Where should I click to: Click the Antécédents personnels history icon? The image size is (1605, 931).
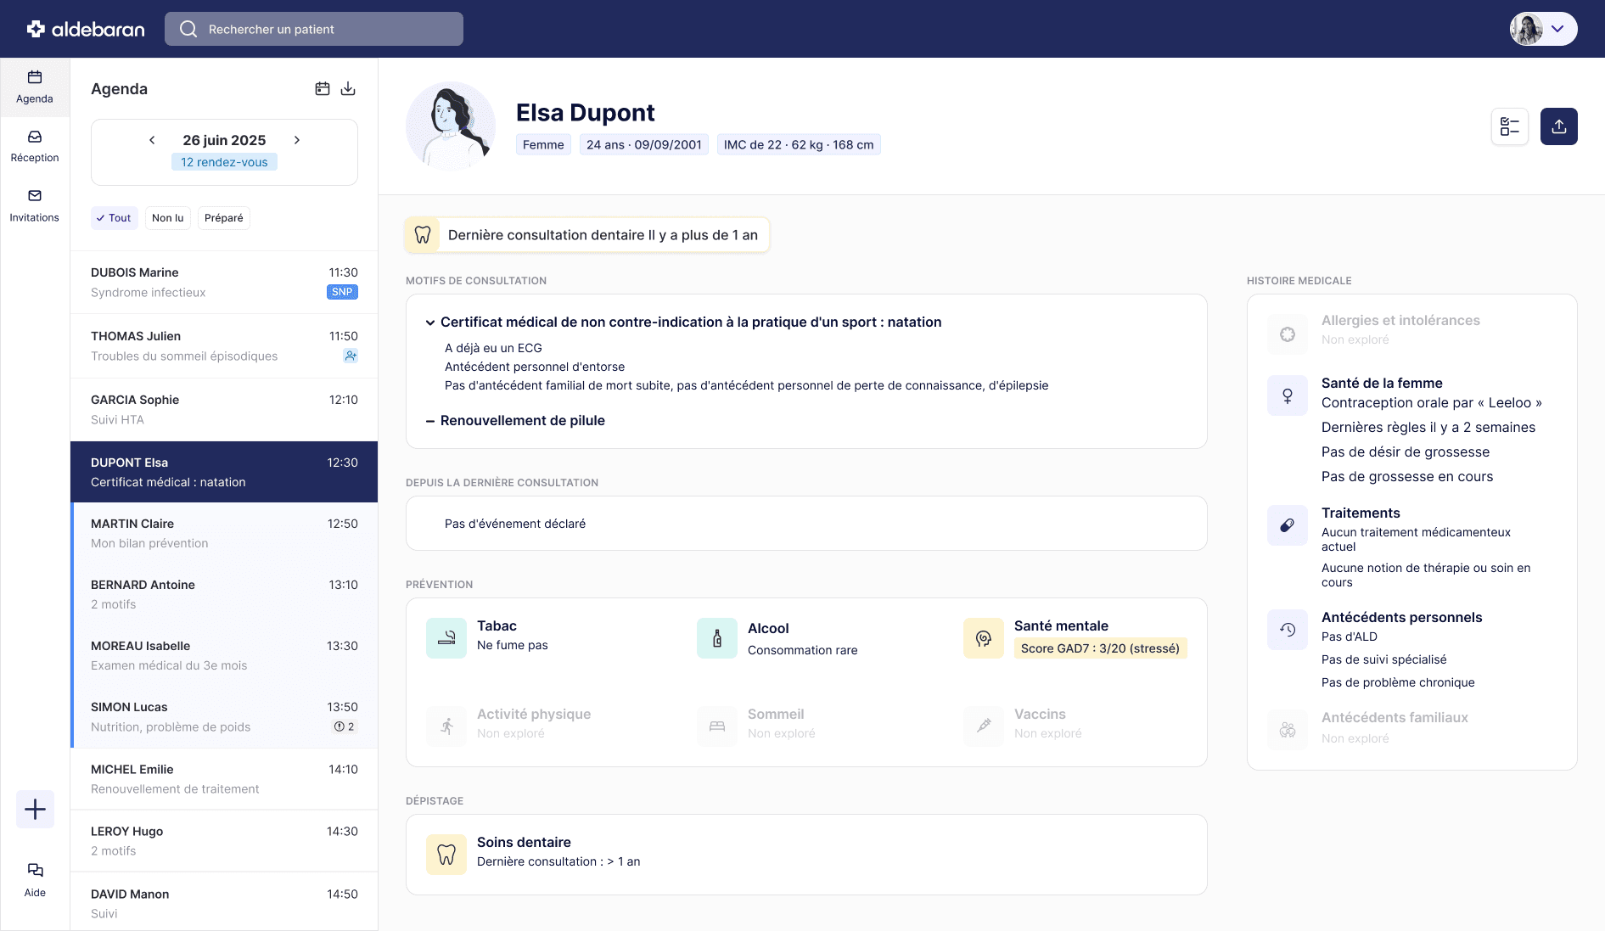[1288, 630]
